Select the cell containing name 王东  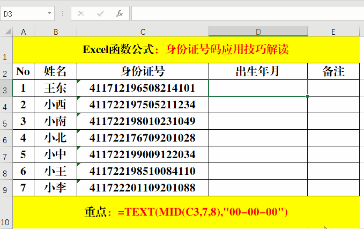(55, 88)
